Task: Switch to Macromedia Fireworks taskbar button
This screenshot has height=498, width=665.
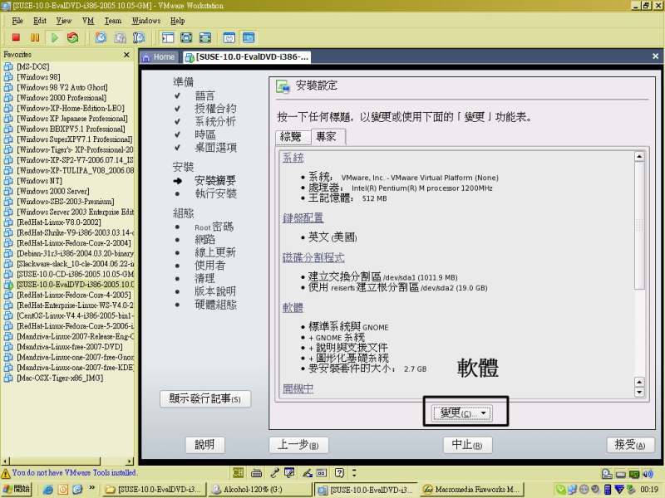Action: (472, 490)
